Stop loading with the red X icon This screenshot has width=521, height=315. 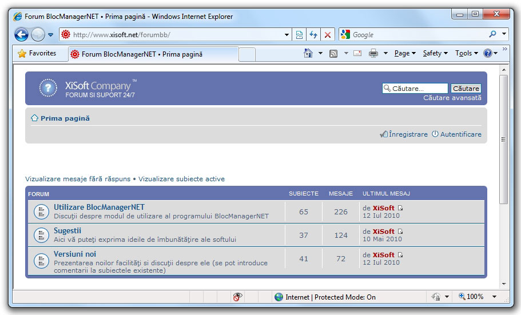(328, 34)
